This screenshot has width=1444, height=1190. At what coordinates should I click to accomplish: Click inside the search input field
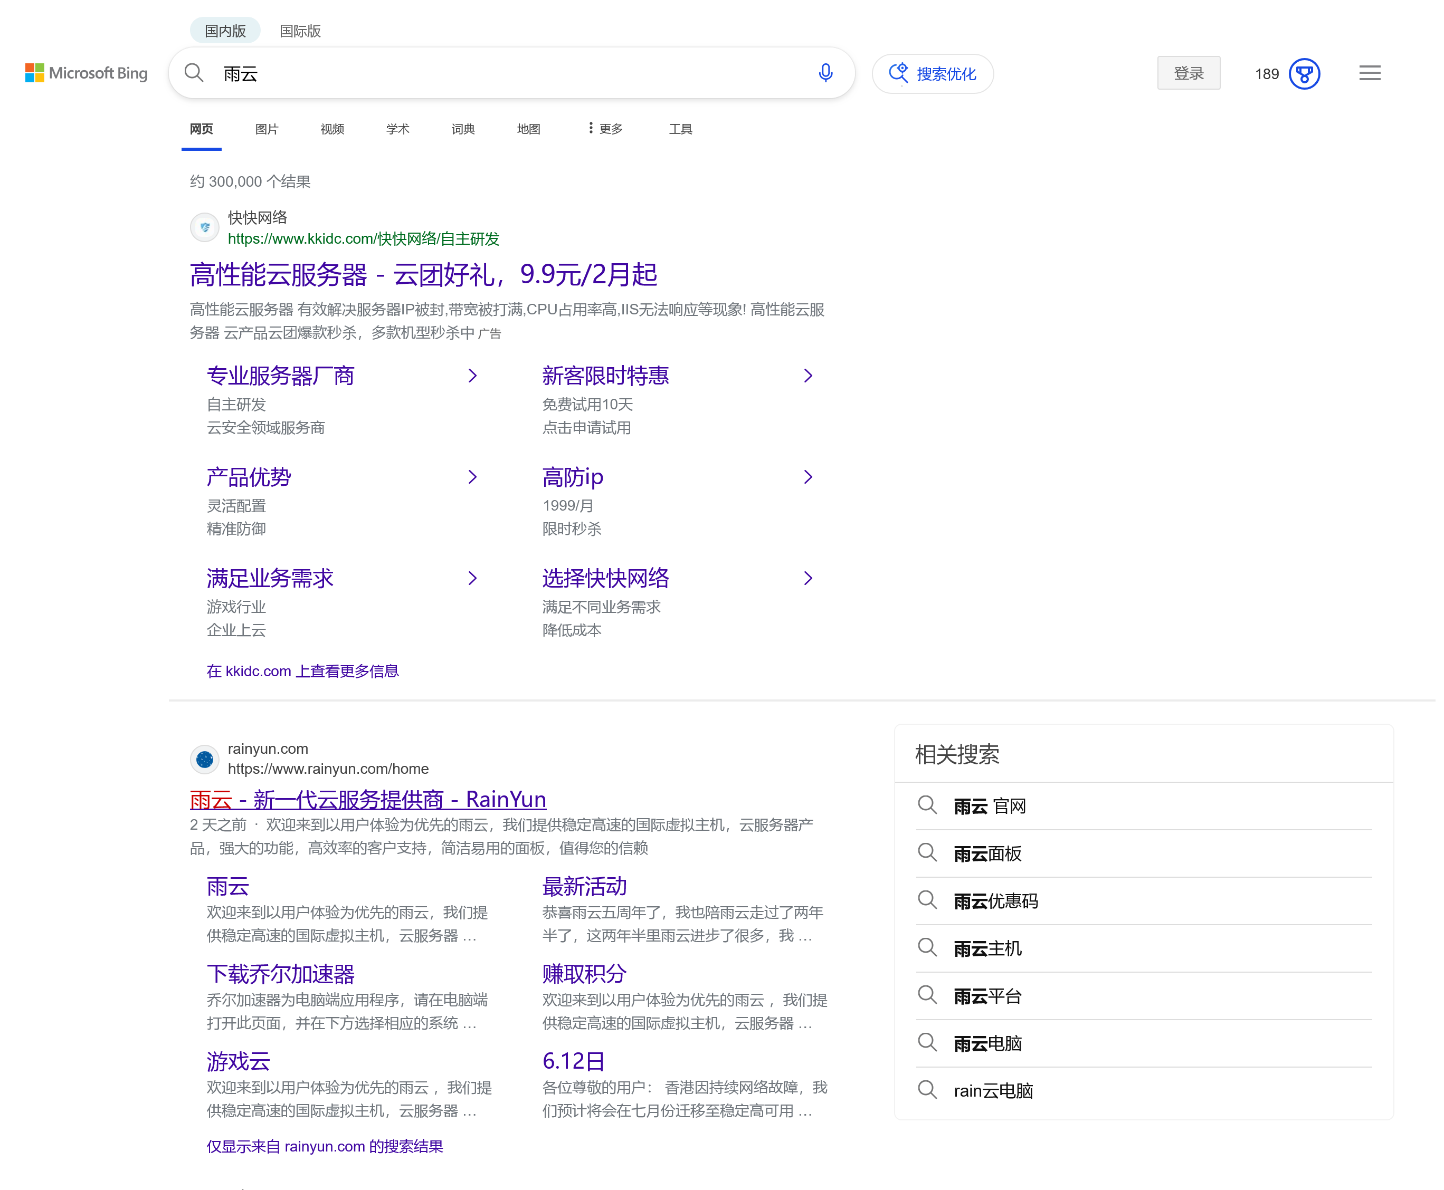[x=480, y=73]
